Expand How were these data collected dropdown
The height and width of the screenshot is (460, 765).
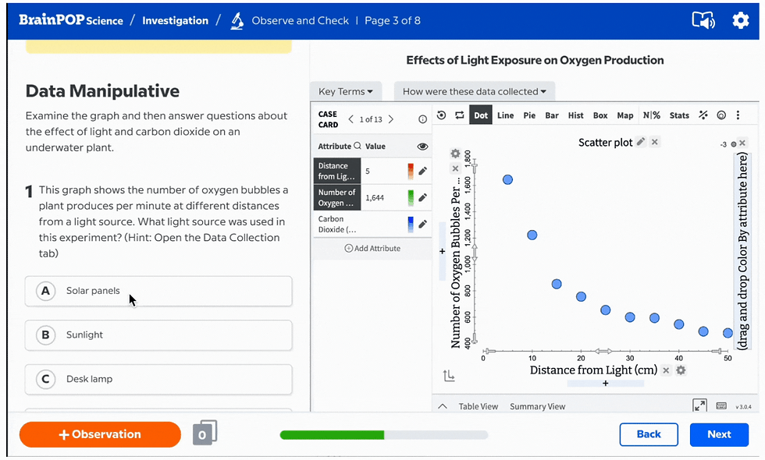click(475, 92)
